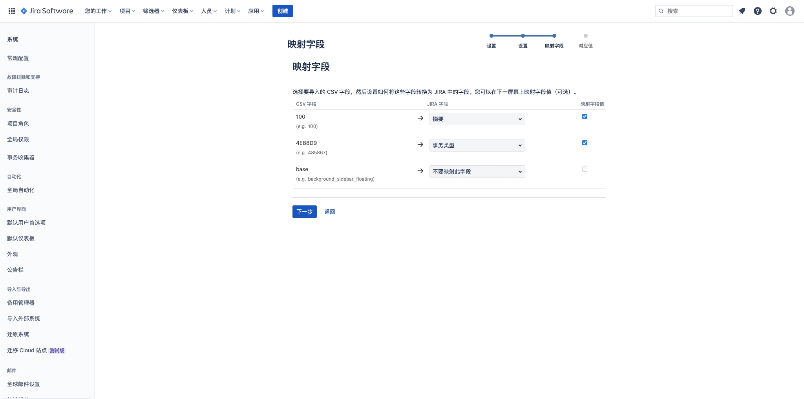
Task: Open 全球邮件设置 in sidebar
Action: [x=24, y=384]
